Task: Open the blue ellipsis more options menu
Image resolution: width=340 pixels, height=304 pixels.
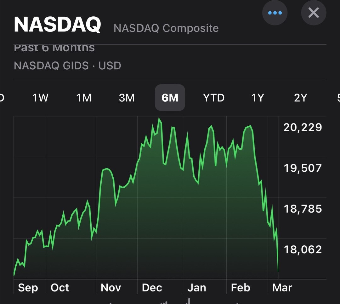Action: coord(275,13)
